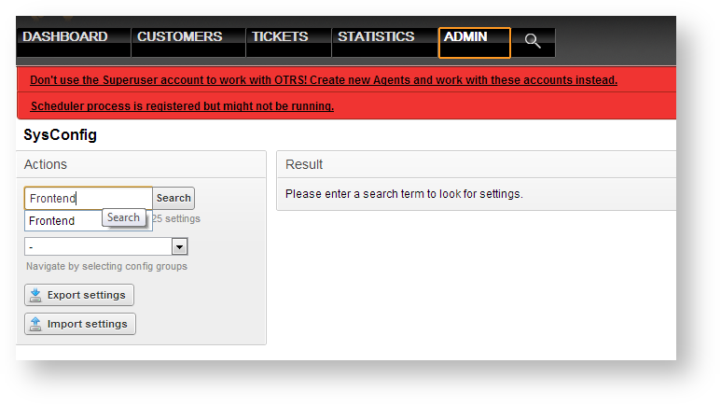Expand the config groups dropdown arrow

(x=179, y=246)
